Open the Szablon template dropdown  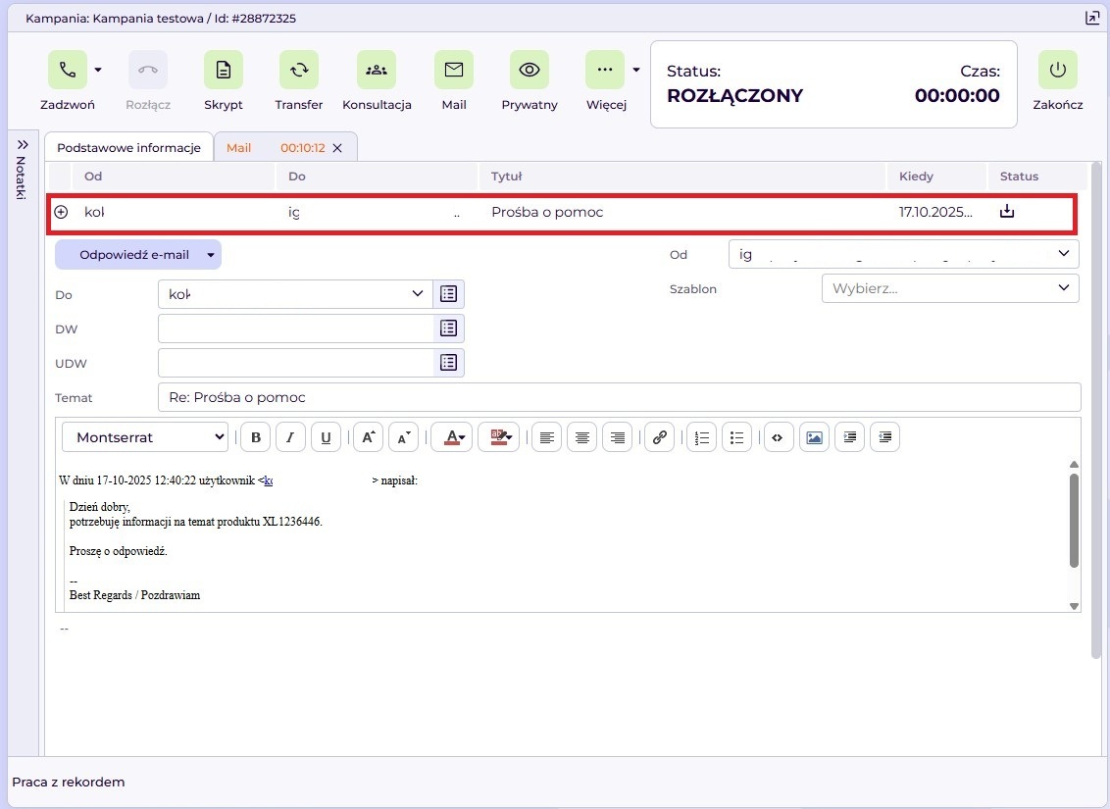point(949,288)
